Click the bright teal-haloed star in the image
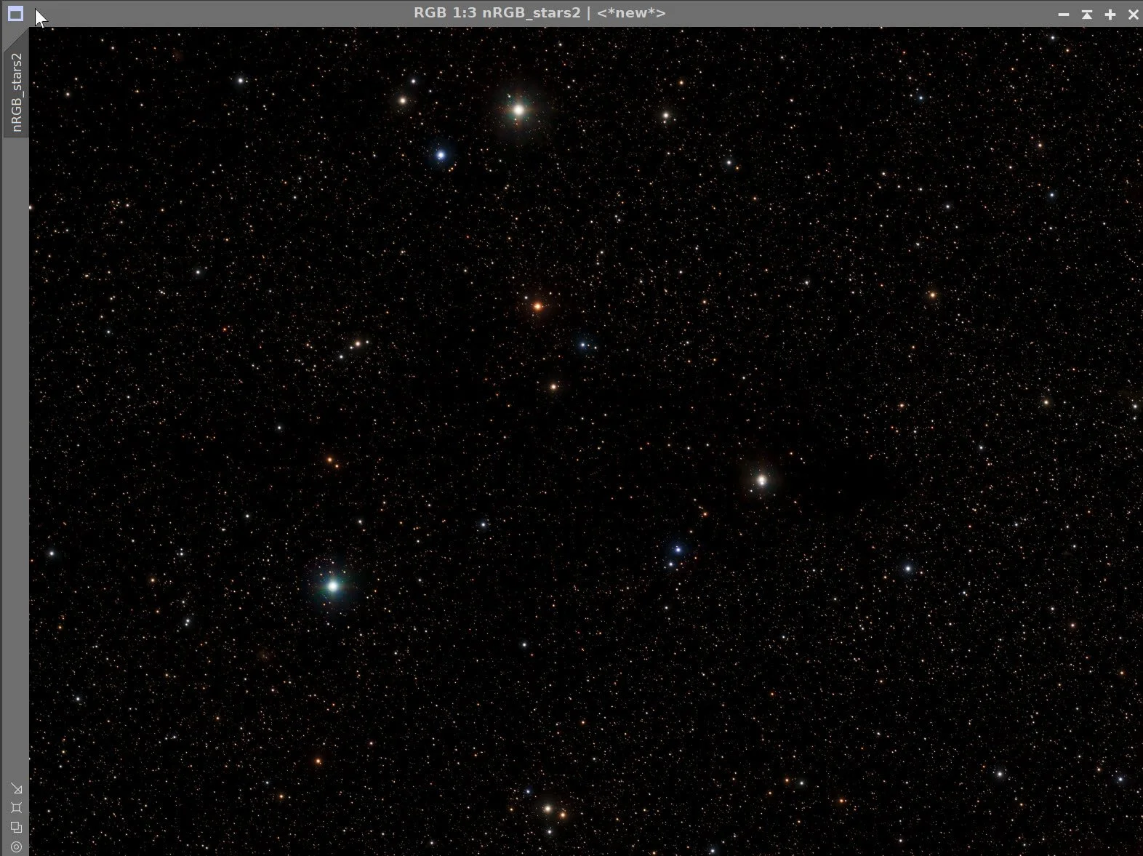Image resolution: width=1143 pixels, height=856 pixels. click(x=333, y=585)
